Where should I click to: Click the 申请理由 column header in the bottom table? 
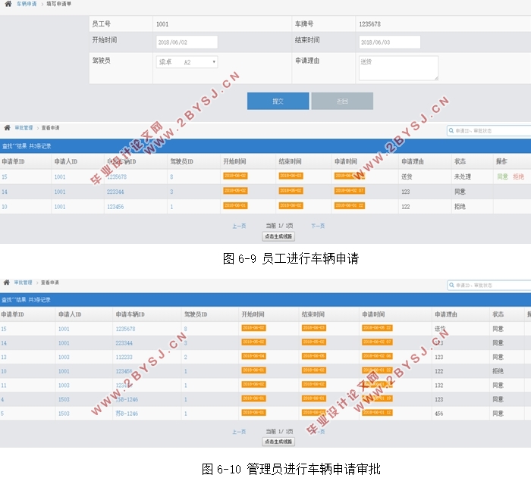(446, 314)
